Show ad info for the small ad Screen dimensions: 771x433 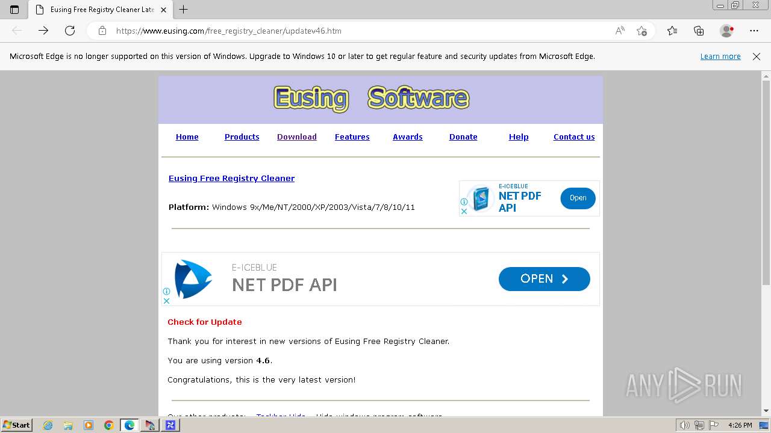point(464,202)
